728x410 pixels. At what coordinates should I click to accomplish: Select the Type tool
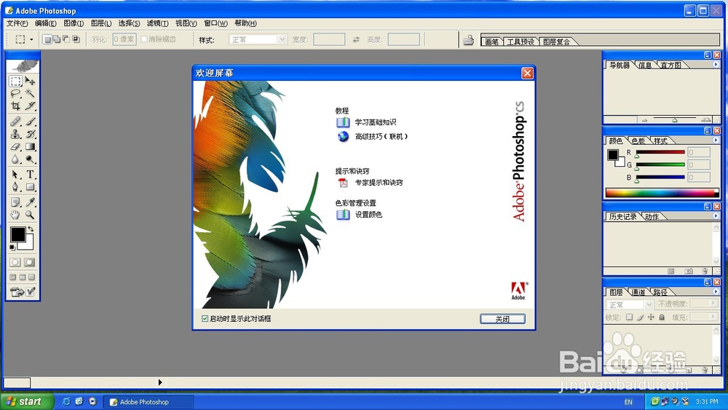pos(30,175)
